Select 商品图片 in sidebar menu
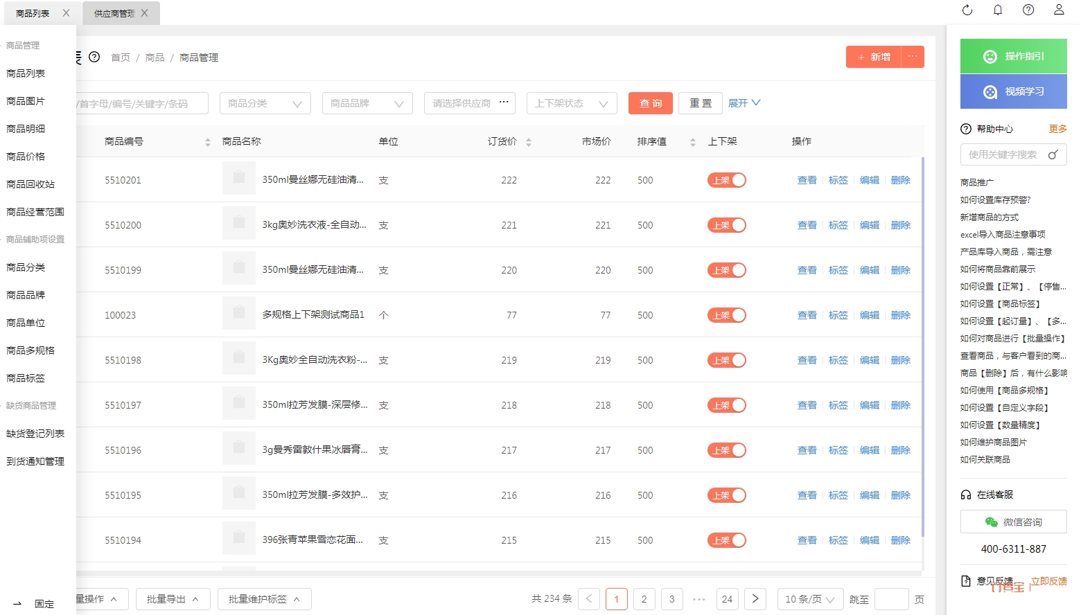The image size is (1081, 615). point(26,101)
